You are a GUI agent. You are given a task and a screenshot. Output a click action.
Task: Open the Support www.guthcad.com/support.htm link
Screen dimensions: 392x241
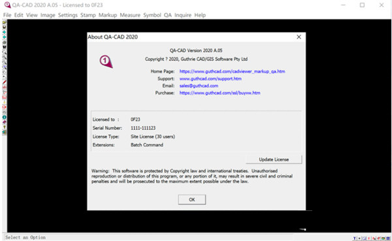pyautogui.click(x=210, y=78)
